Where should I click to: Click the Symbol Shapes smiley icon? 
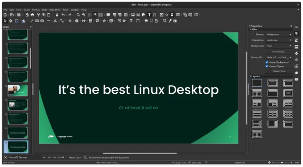coord(77,21)
